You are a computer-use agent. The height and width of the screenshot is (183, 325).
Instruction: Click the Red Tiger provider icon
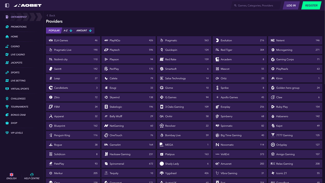(217, 50)
